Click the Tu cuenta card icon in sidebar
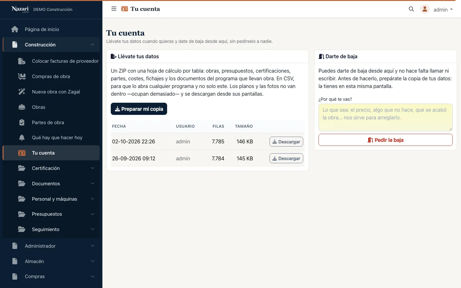 coord(22,153)
